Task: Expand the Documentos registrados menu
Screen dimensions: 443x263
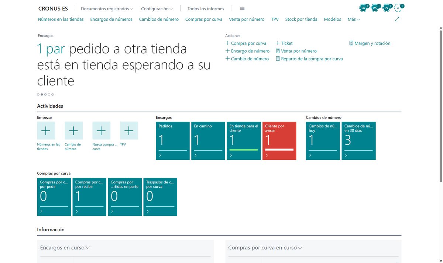Action: point(107,8)
